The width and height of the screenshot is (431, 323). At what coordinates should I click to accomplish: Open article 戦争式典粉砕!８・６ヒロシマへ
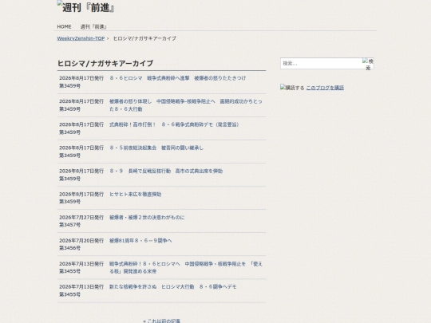pos(186,267)
